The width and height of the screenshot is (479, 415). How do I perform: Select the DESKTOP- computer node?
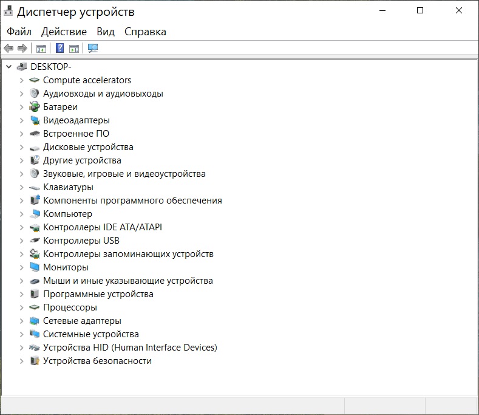click(x=51, y=66)
